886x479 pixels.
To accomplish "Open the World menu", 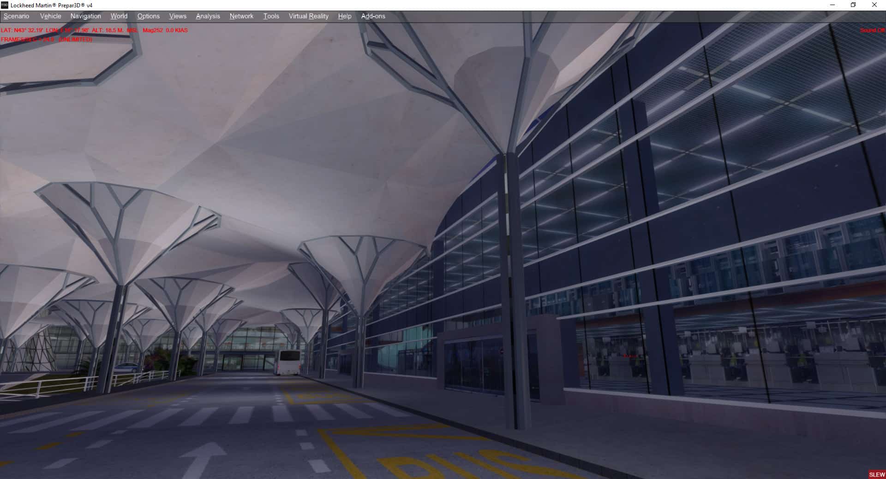I will pyautogui.click(x=119, y=16).
